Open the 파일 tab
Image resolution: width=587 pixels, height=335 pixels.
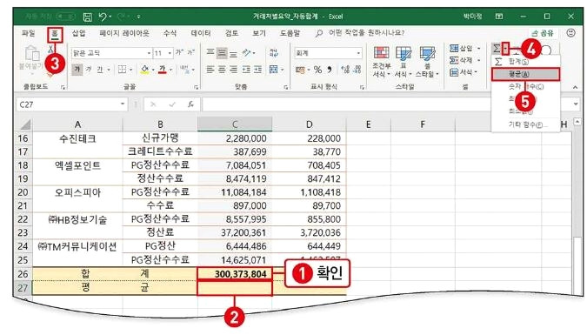click(29, 33)
